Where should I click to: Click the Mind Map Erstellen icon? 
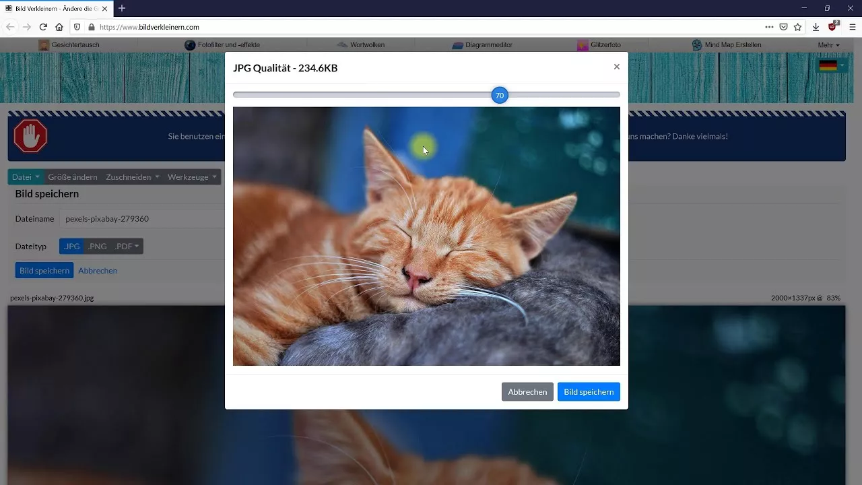pos(697,45)
